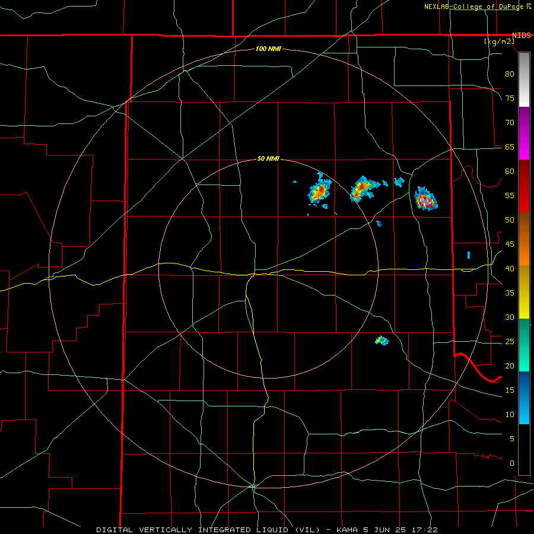Click the purple 65-75 segment of the color bar

click(x=524, y=133)
